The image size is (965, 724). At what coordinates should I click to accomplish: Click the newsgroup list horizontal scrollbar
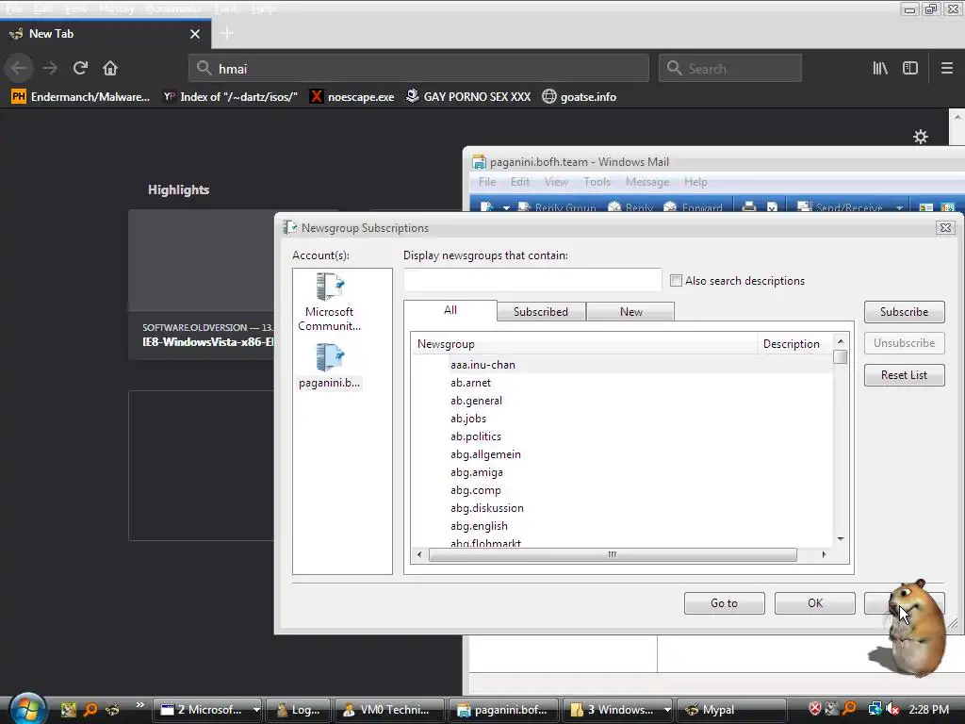(x=613, y=554)
